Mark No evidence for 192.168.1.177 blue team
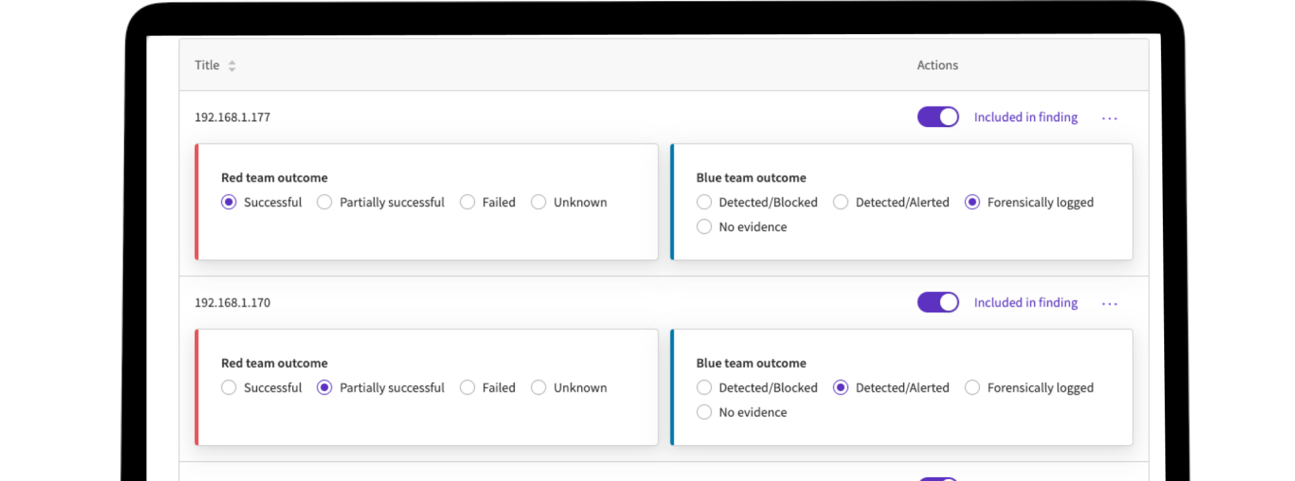 pos(704,227)
